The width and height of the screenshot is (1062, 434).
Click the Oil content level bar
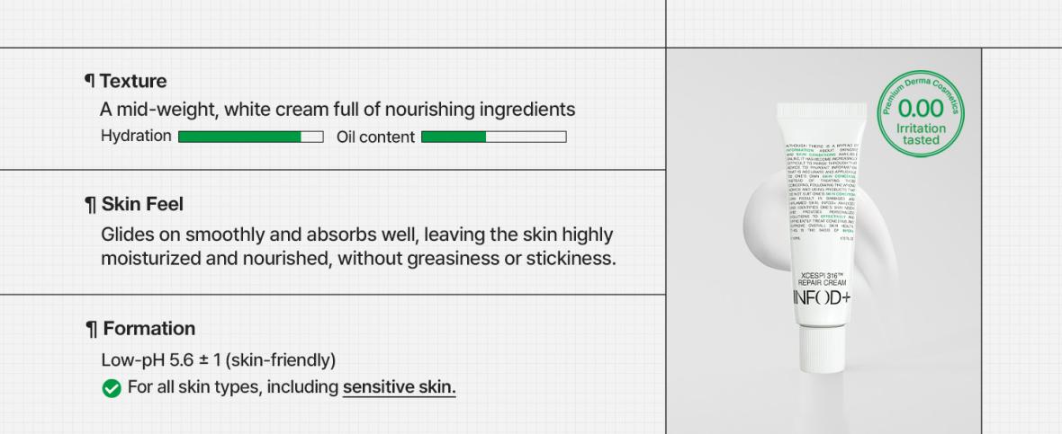pyautogui.click(x=494, y=137)
